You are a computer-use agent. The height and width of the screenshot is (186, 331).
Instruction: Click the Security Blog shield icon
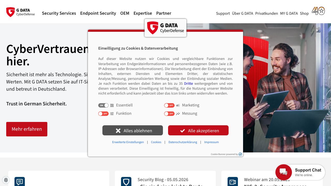coord(126,182)
